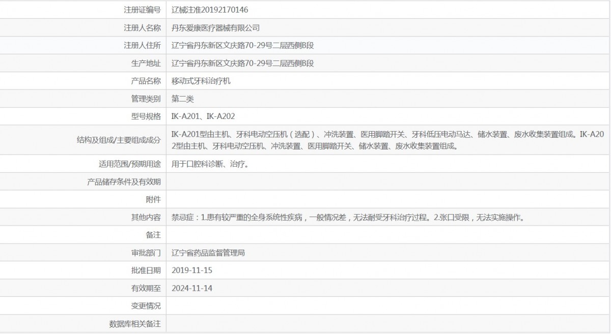Select approval date 2019-11-15
The height and width of the screenshot is (334, 611).
[x=192, y=270]
